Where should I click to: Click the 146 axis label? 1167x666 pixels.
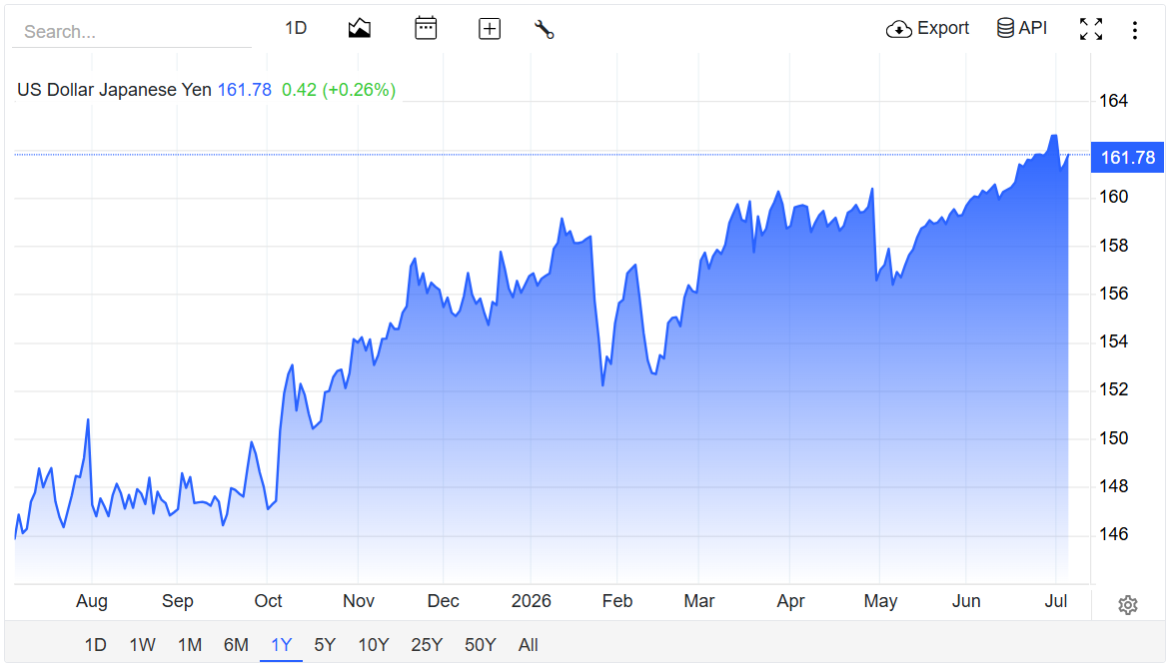[1113, 534]
